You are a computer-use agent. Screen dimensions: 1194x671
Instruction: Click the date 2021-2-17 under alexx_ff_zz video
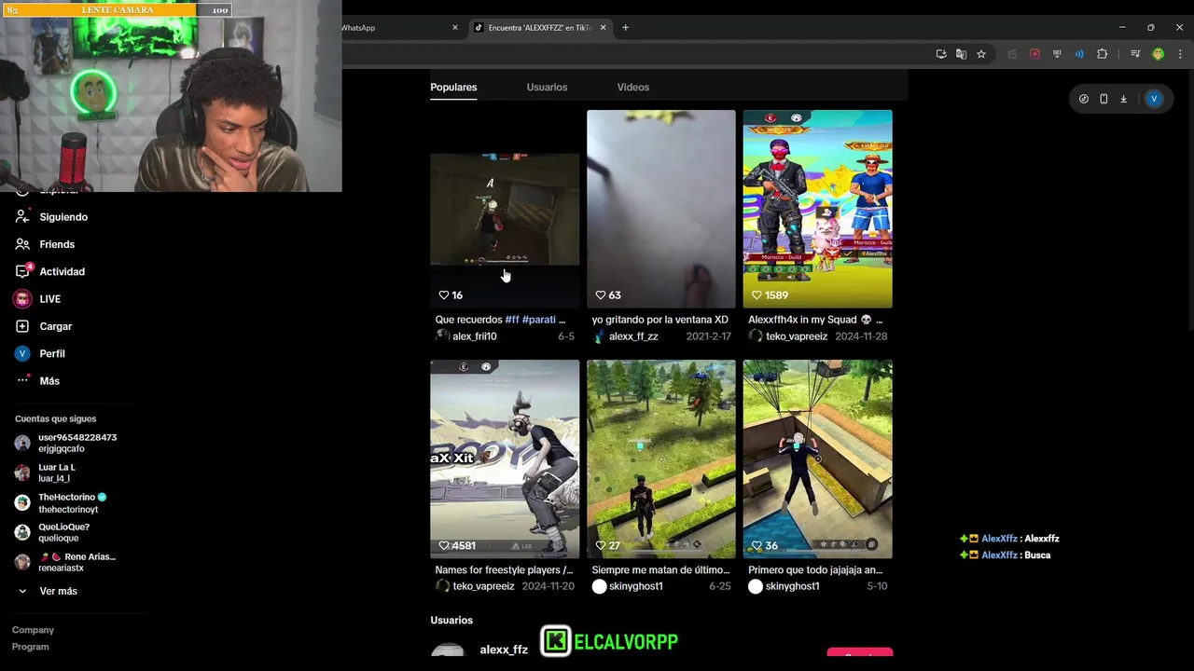707,336
